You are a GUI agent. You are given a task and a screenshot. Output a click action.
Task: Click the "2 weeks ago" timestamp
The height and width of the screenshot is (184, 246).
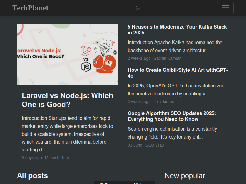[139, 58]
